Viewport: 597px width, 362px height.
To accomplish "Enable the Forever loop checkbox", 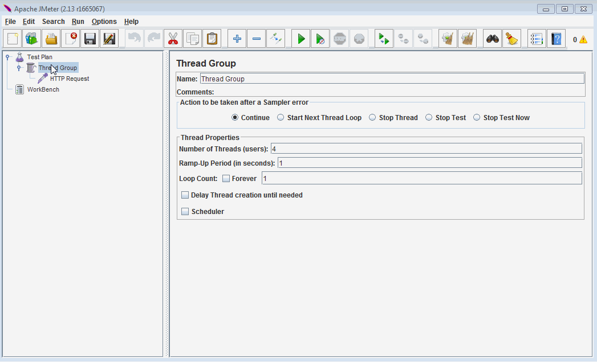I will tap(226, 178).
